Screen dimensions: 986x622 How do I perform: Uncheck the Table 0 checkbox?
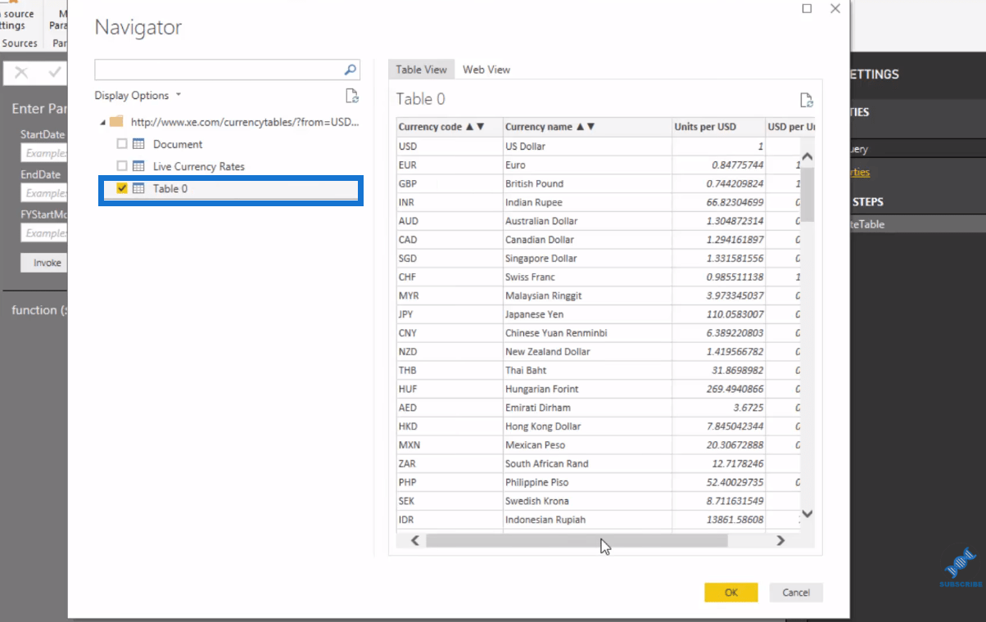point(122,188)
